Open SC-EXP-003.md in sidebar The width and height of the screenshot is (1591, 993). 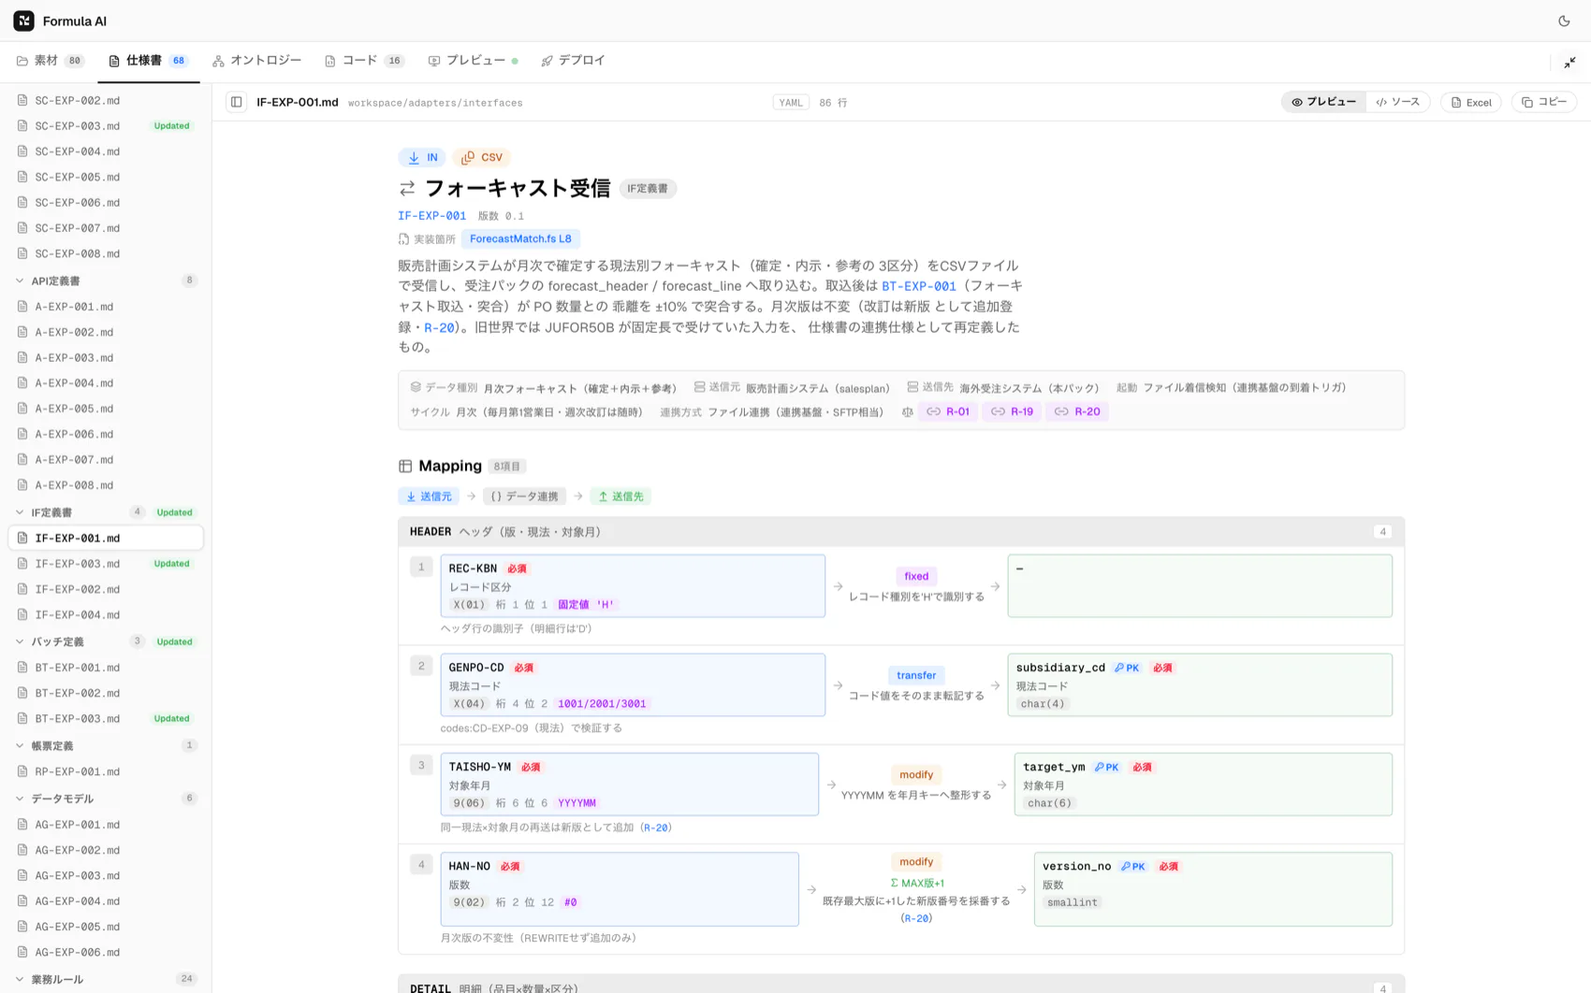click(x=106, y=125)
